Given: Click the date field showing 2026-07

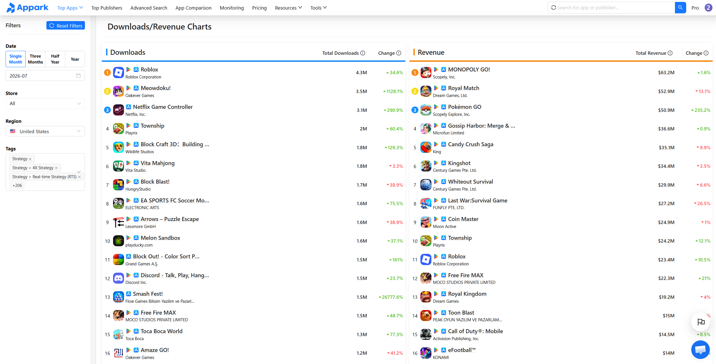Looking at the screenshot, I should pos(45,76).
